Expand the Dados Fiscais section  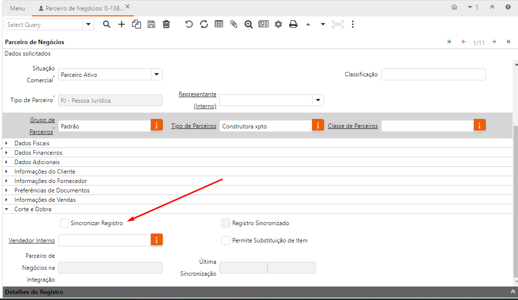[32, 143]
